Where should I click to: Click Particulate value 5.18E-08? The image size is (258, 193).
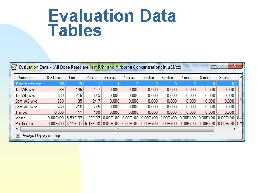coord(93,124)
